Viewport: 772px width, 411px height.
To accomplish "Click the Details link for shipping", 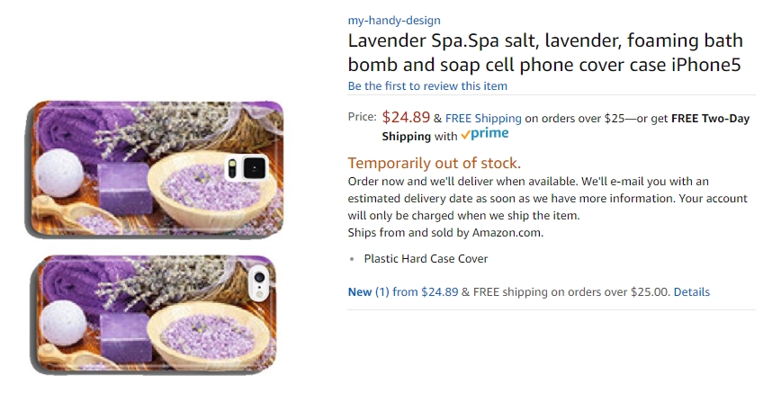I will point(691,292).
